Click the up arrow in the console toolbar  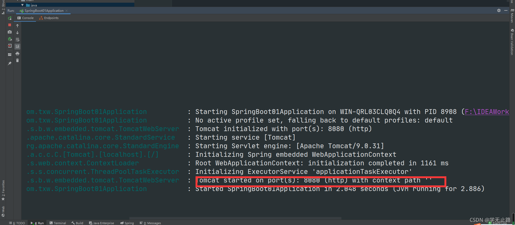pos(17,26)
